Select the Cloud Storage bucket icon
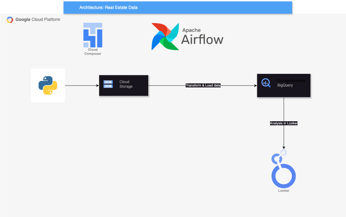Image resolution: width=346 pixels, height=217 pixels. coord(108,84)
